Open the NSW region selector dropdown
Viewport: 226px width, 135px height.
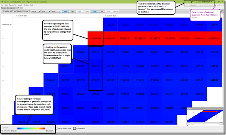pos(56,11)
